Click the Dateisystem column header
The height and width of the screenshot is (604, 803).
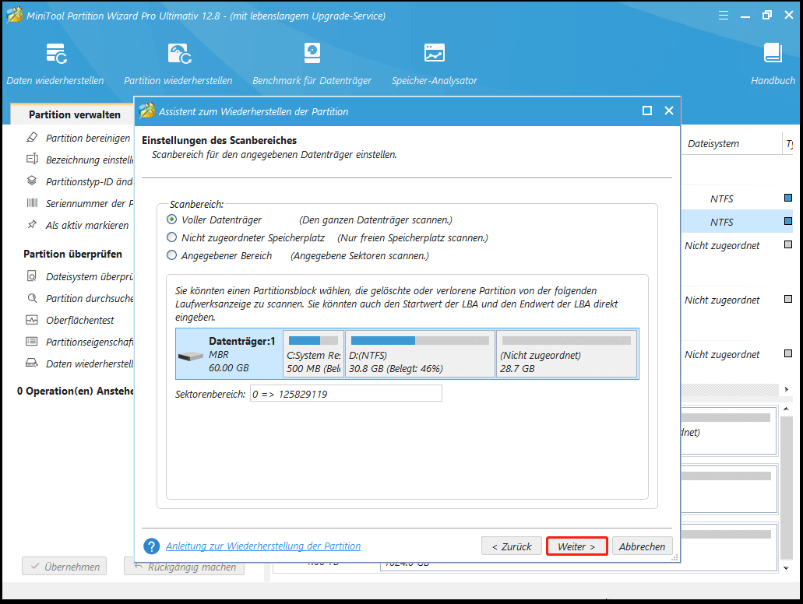713,144
